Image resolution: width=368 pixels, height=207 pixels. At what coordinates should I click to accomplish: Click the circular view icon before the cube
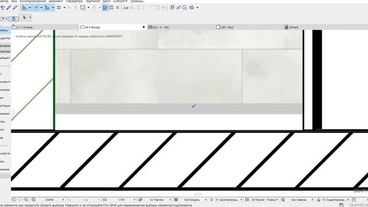[185, 7]
